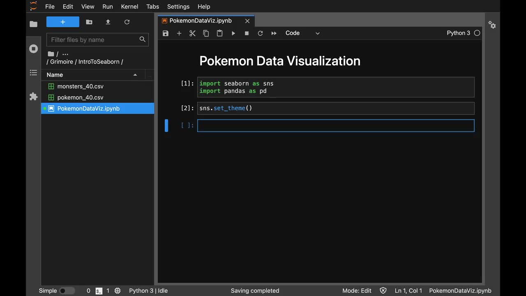Click the Upload Files icon
This screenshot has height=296, width=526.
click(108, 22)
